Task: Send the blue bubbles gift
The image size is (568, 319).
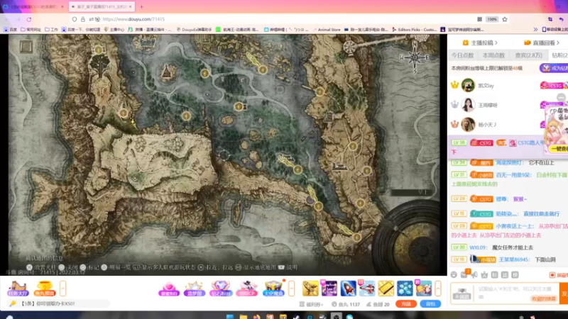Action: click(405, 289)
